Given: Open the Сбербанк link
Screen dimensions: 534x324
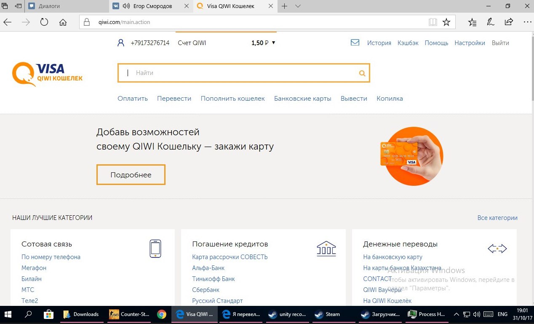Looking at the screenshot, I should 206,290.
